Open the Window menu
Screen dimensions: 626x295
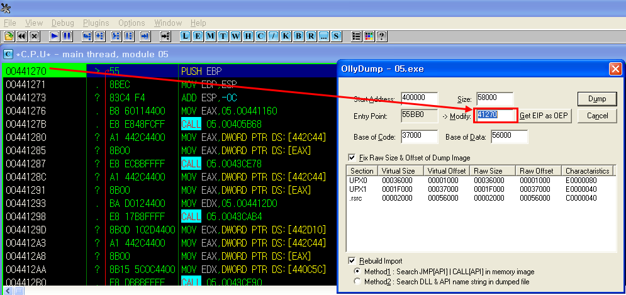click(168, 23)
